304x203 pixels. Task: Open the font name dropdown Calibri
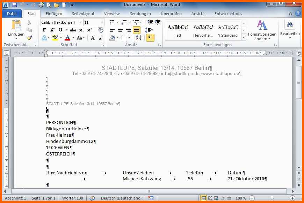(81, 22)
